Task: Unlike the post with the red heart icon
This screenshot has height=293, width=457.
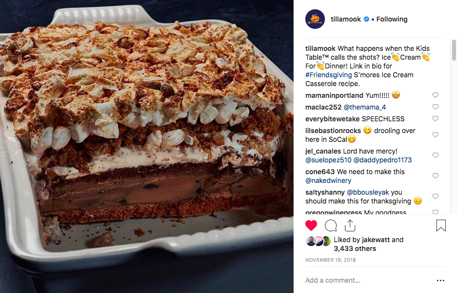Action: point(311,225)
